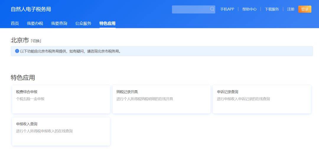Open the 手机APP link
This screenshot has width=319, height=149.
point(227,9)
